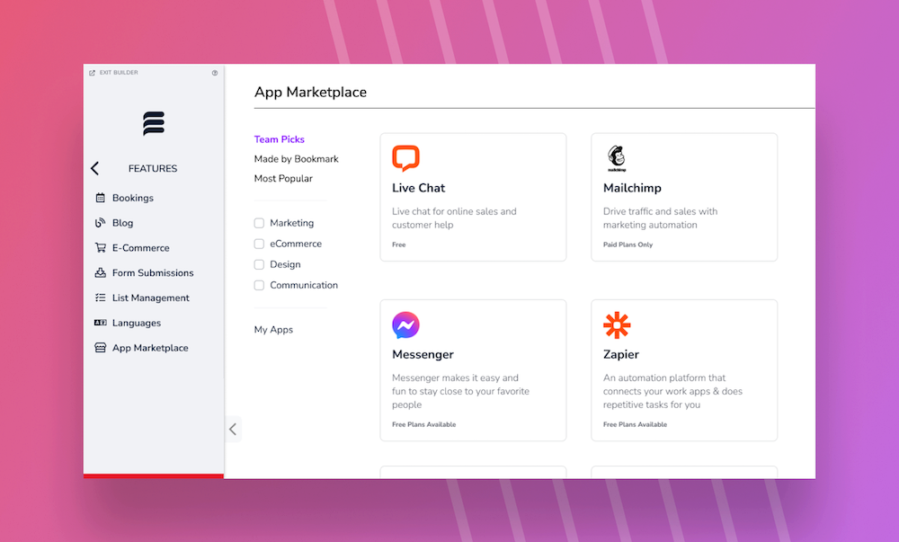The image size is (899, 542).
Task: Click the Mailchimp monkey logo
Action: coord(617,158)
